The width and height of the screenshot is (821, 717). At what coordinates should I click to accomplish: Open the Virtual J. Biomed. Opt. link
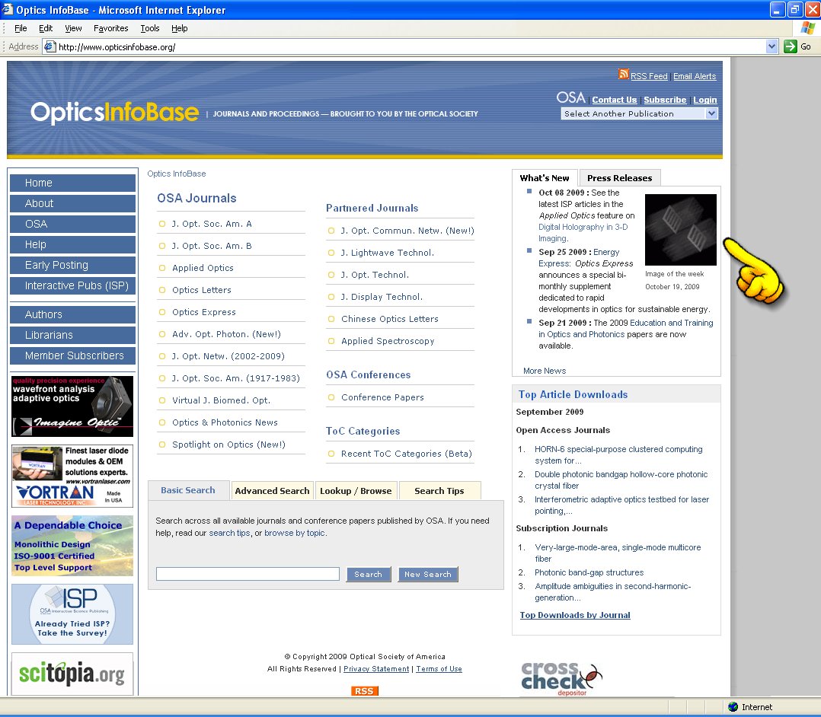pos(221,400)
